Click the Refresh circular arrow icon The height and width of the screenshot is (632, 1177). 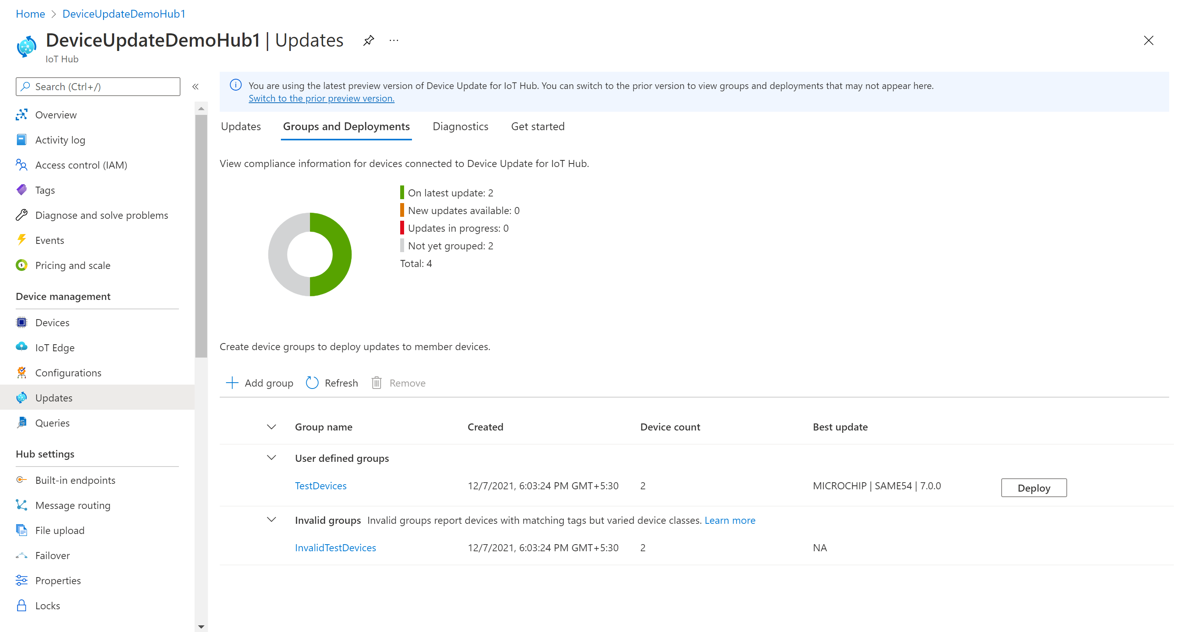[x=312, y=383]
